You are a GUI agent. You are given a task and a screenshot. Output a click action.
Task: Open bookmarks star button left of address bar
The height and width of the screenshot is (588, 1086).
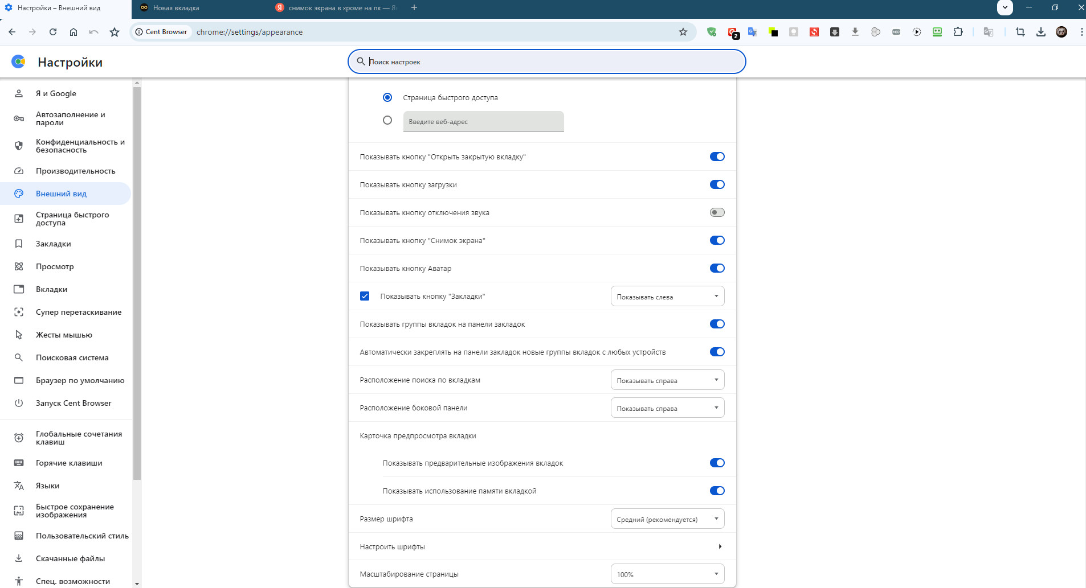[x=115, y=32]
